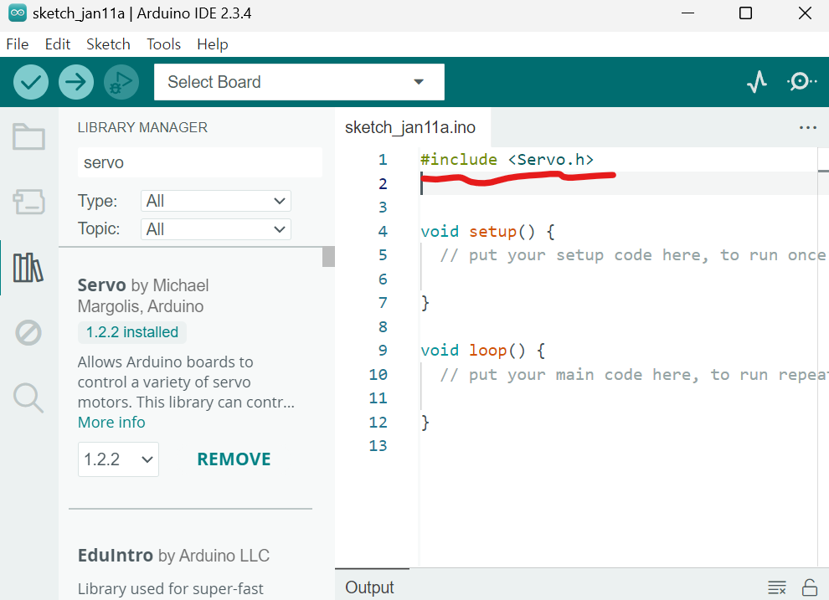Viewport: 829px width, 600px height.
Task: Open the Search magnifier sidebar icon
Action: coord(28,397)
